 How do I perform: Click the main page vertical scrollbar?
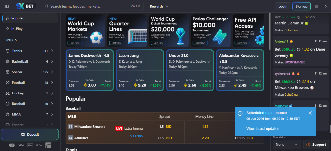(270, 31)
